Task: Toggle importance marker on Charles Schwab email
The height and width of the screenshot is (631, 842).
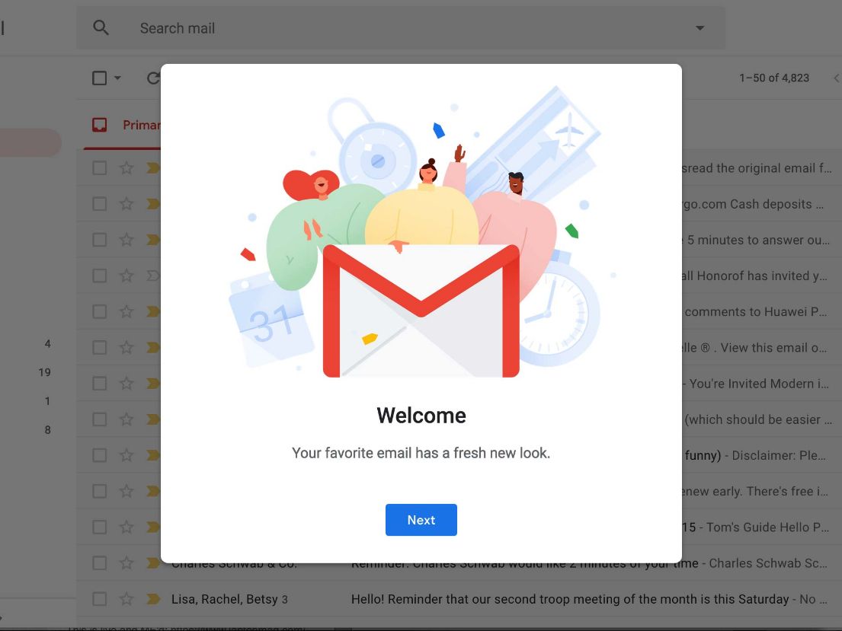Action: pos(154,562)
